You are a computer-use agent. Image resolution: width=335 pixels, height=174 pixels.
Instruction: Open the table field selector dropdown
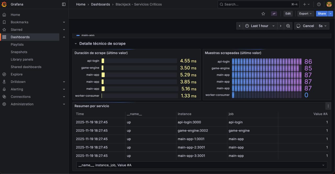click(x=202, y=165)
